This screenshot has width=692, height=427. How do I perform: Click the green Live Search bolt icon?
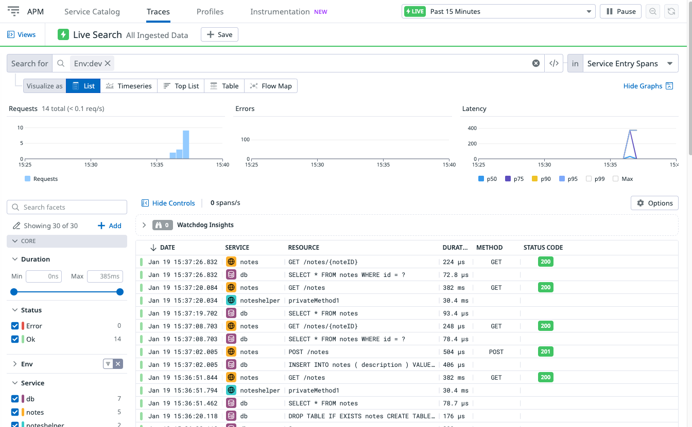coord(63,34)
